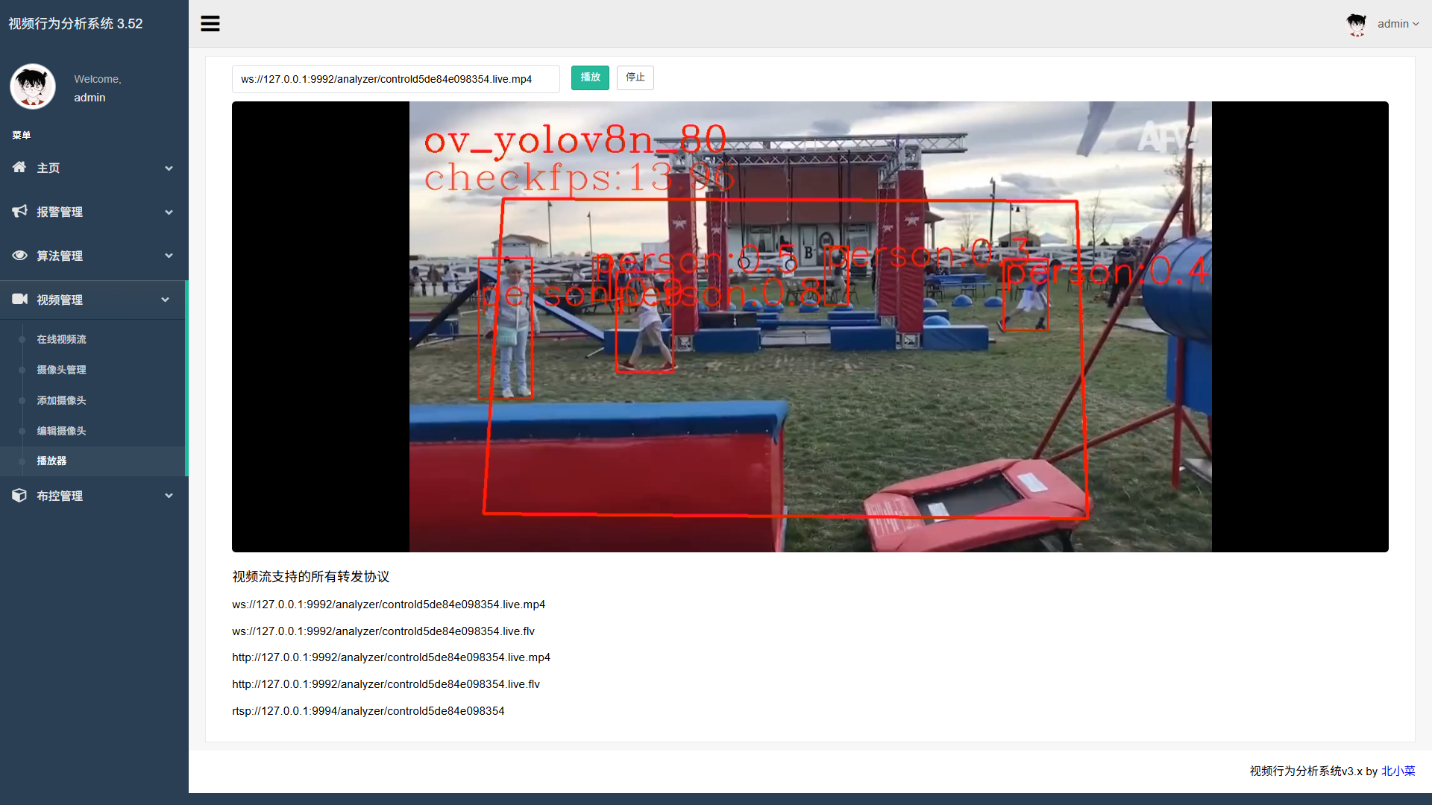Expand the 报警管理 chevron
The image size is (1432, 805).
pos(169,212)
